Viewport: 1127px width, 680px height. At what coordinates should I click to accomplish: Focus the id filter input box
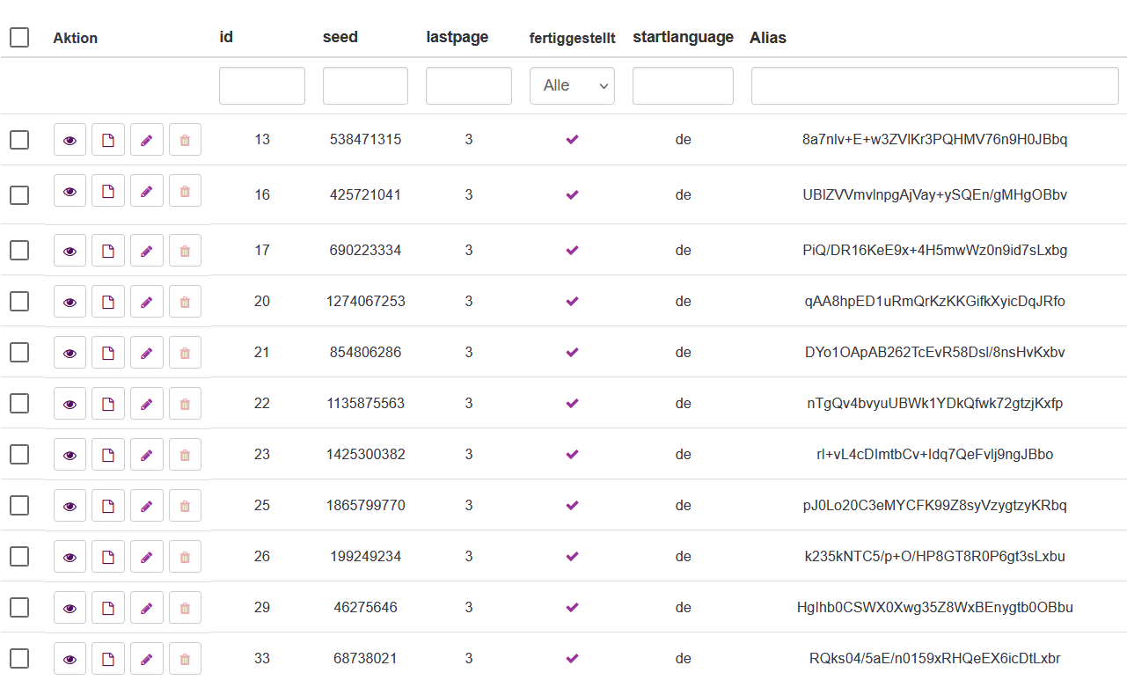click(261, 85)
